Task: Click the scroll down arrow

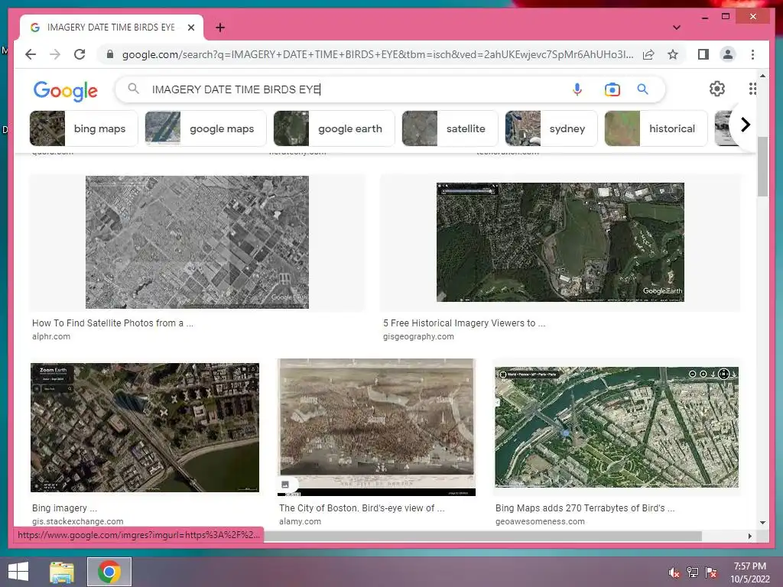Action: pos(762,523)
